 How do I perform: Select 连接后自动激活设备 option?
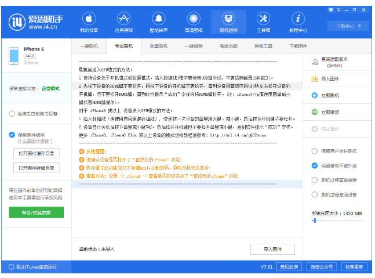12,114
